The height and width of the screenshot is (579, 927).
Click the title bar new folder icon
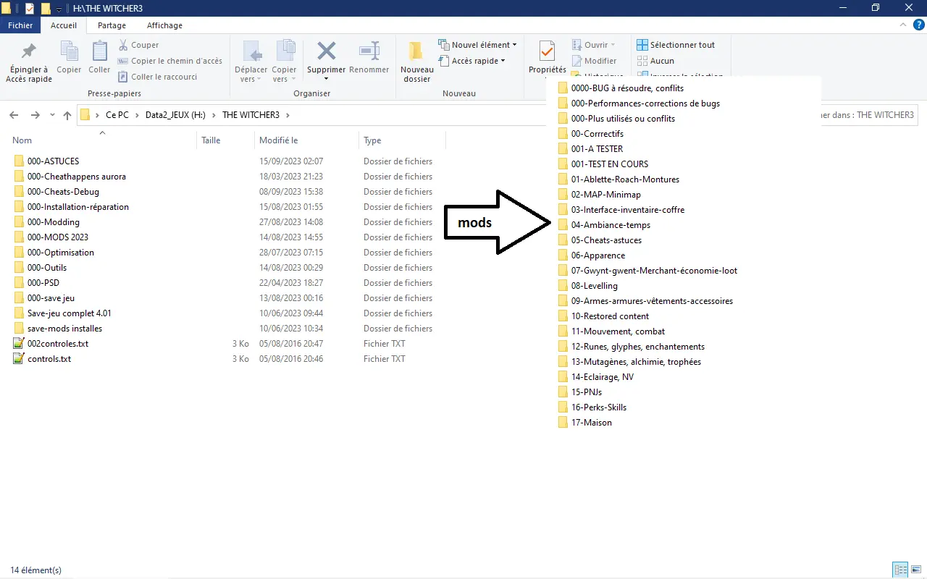(46, 9)
